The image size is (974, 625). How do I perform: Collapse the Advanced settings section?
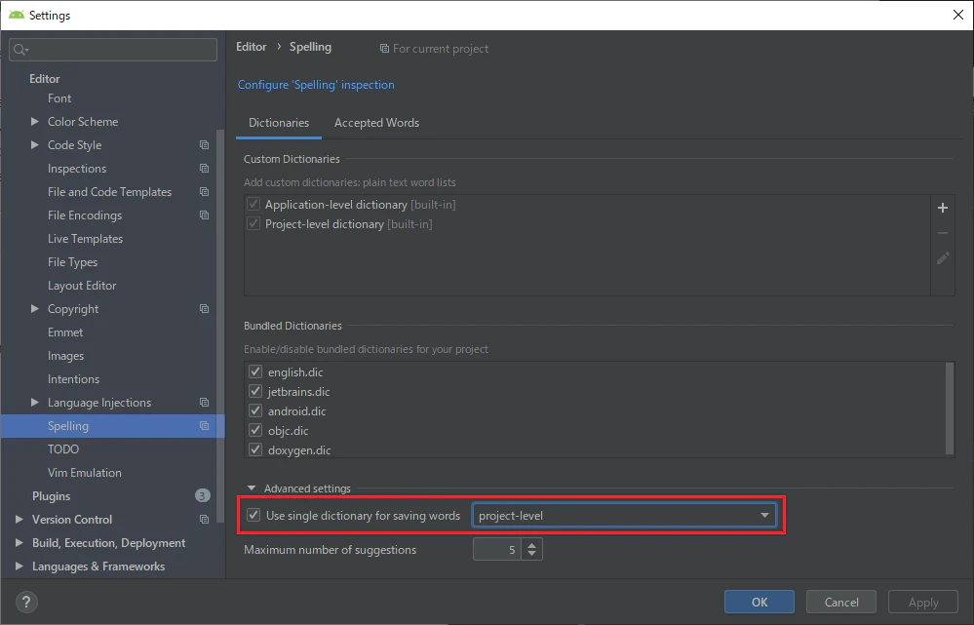click(252, 488)
